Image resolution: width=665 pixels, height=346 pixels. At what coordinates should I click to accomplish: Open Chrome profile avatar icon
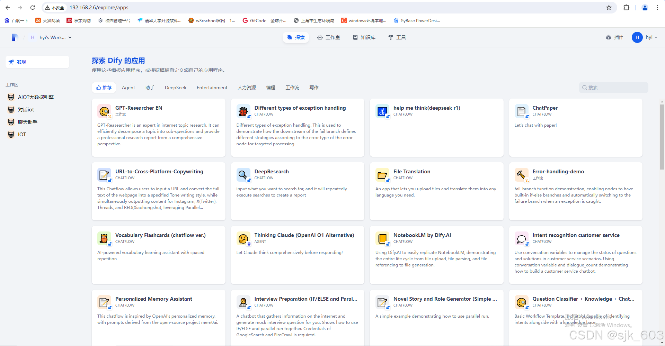point(645,8)
